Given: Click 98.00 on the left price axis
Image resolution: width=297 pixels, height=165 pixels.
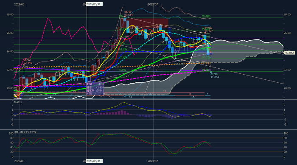Looking at the screenshot, I should (x=10, y=14).
